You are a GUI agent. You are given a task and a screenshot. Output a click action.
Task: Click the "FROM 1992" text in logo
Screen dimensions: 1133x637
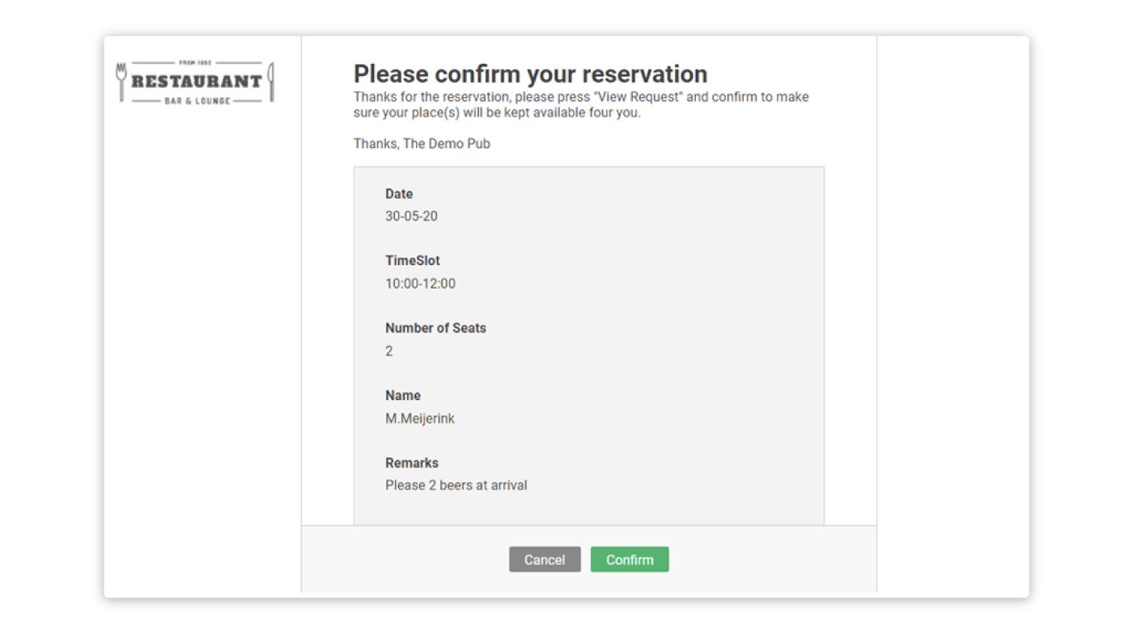tap(195, 63)
